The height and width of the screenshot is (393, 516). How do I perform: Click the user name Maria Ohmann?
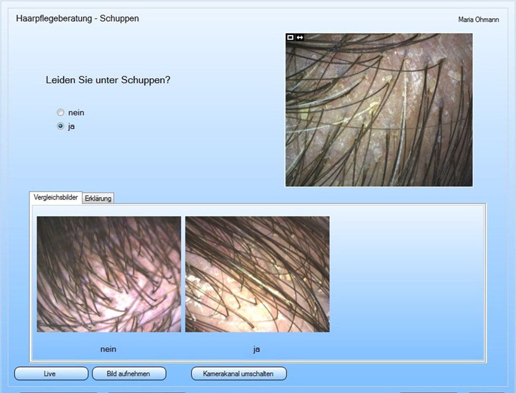tap(478, 20)
